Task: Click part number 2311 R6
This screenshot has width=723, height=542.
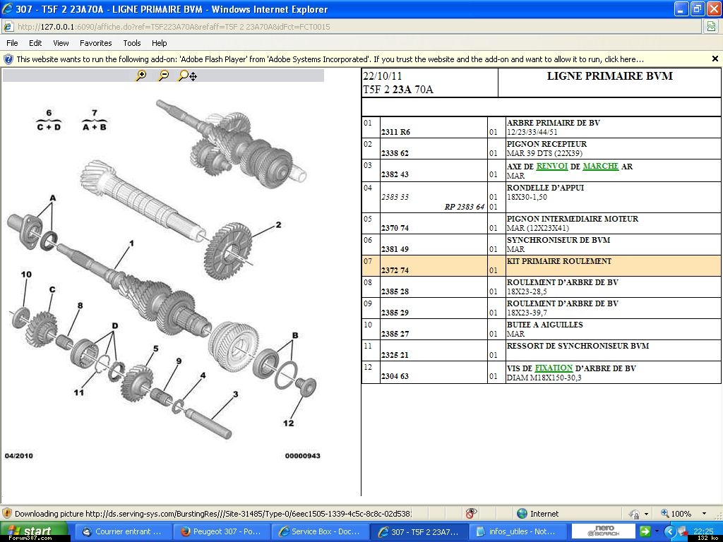Action: coord(395,132)
